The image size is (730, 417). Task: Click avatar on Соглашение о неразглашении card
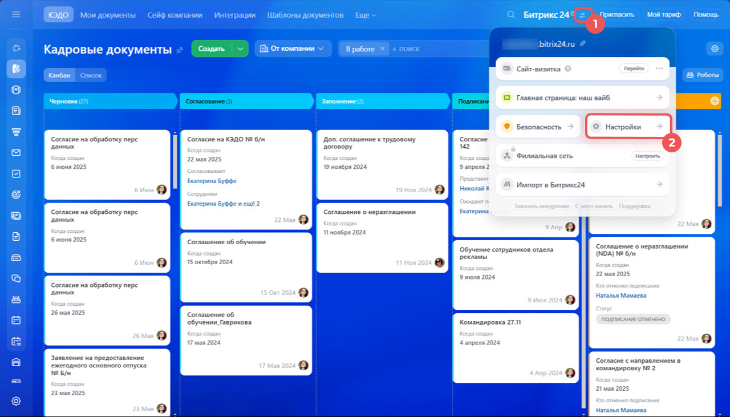(440, 262)
